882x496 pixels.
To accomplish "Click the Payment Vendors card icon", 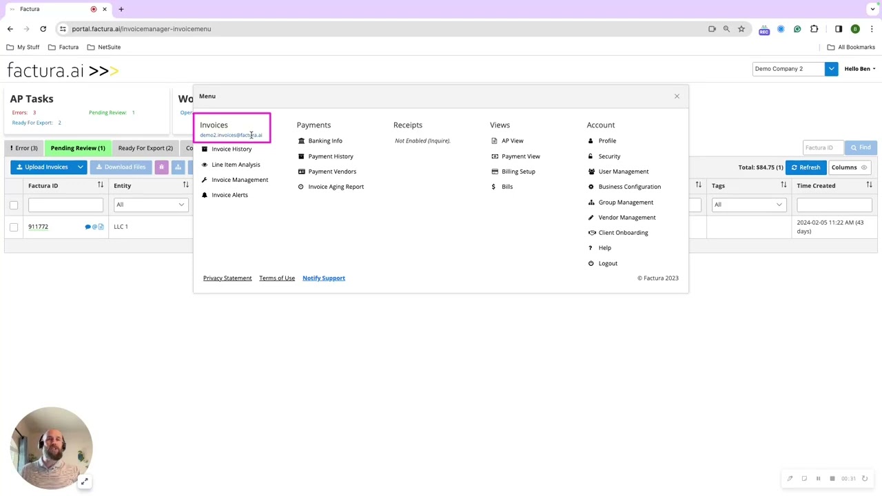I will coord(301,172).
